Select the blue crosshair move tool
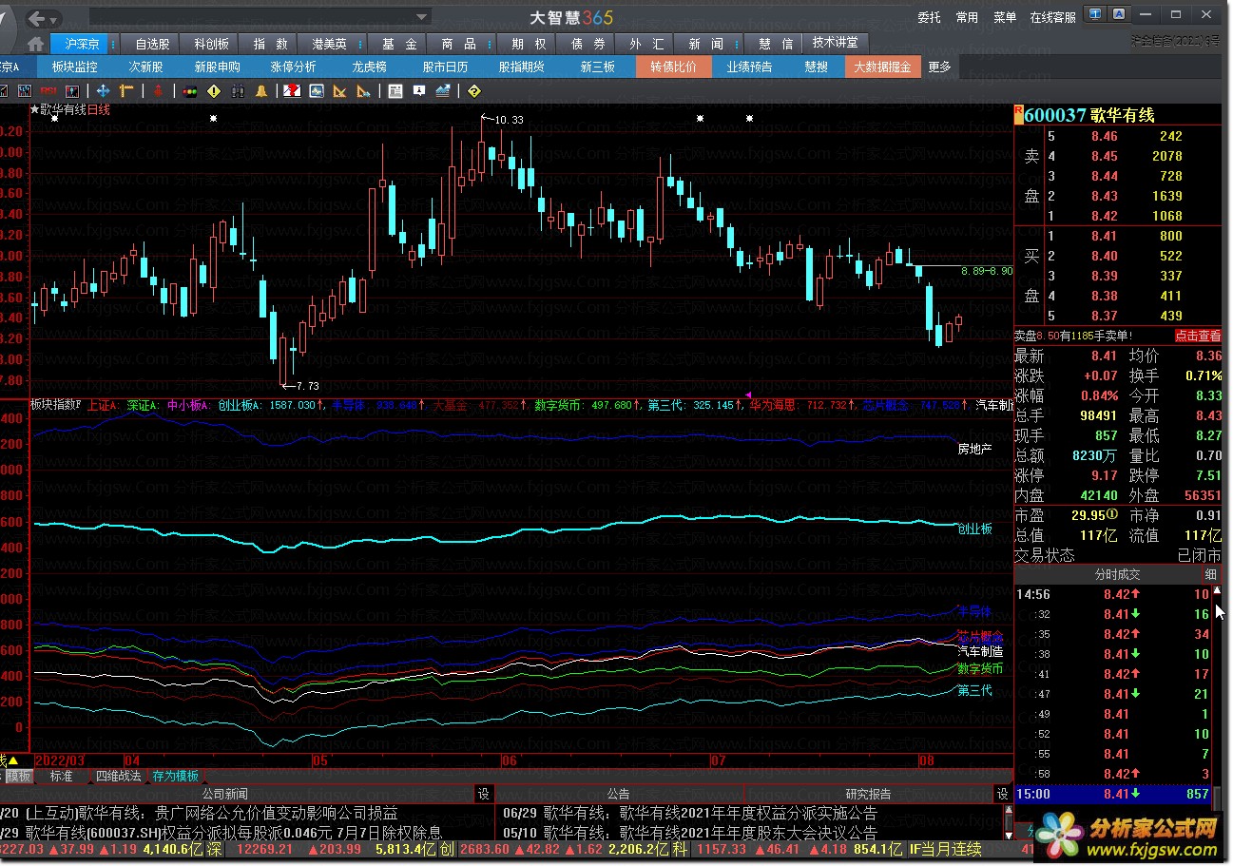Screen dimensions: 1233x866 (x=103, y=91)
